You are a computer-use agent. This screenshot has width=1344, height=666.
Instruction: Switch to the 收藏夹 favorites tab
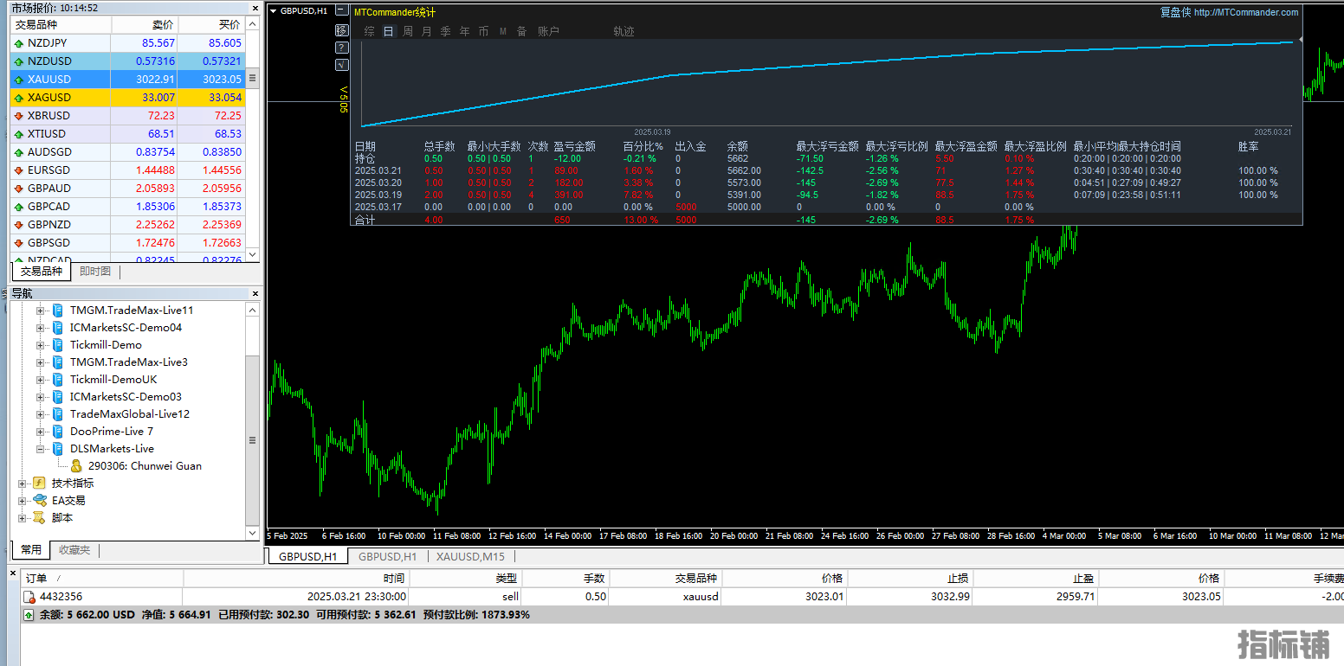74,550
